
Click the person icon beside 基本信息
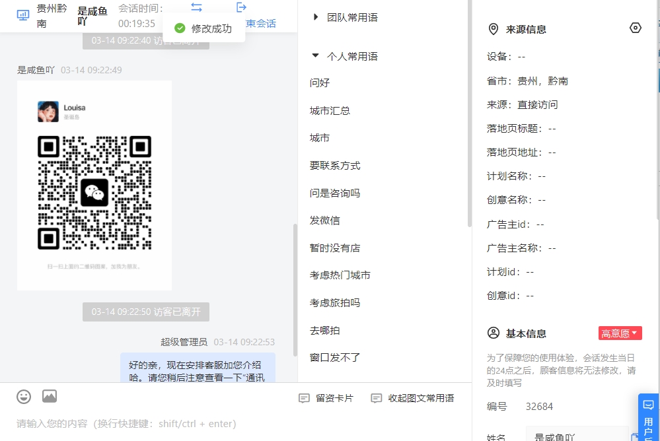[x=494, y=333]
